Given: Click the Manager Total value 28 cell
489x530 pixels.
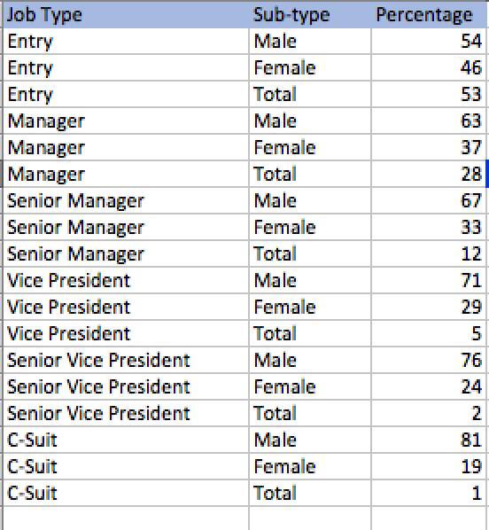Looking at the screenshot, I should pos(429,174).
